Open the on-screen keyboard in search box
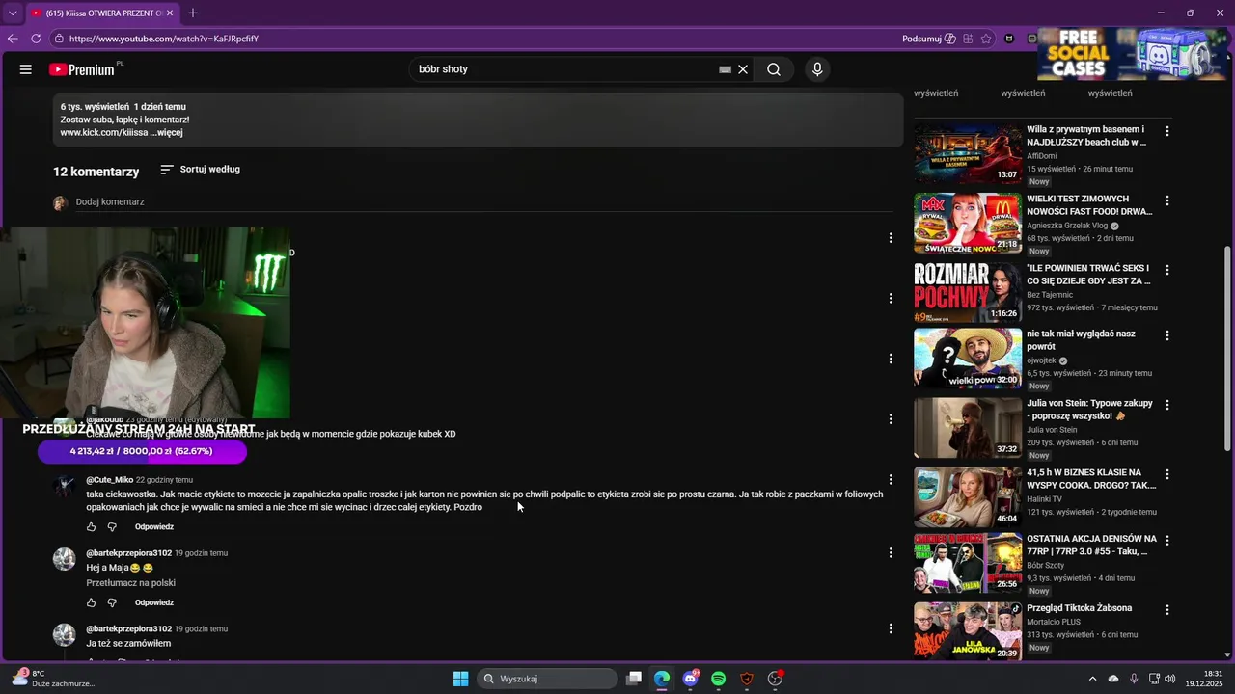This screenshot has height=694, width=1235. [x=725, y=69]
